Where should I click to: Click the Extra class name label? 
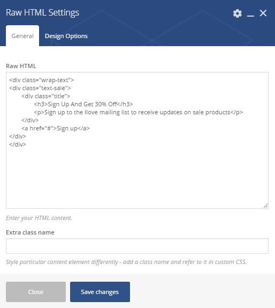pyautogui.click(x=30, y=232)
